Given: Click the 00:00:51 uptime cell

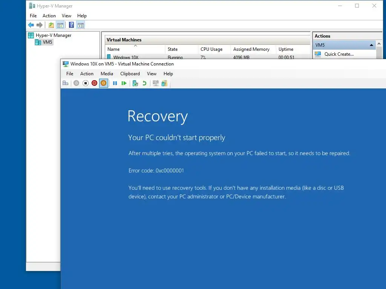Looking at the screenshot, I should [x=286, y=57].
